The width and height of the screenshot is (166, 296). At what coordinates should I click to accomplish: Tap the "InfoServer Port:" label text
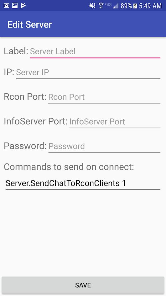click(36, 121)
